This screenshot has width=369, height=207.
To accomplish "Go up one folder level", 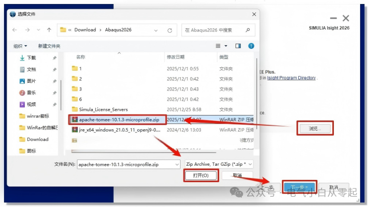I will (49, 30).
